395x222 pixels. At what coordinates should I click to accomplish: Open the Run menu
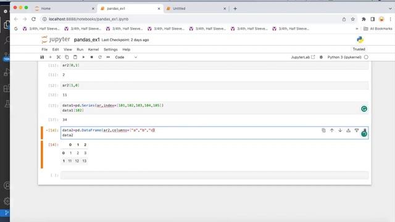point(80,49)
